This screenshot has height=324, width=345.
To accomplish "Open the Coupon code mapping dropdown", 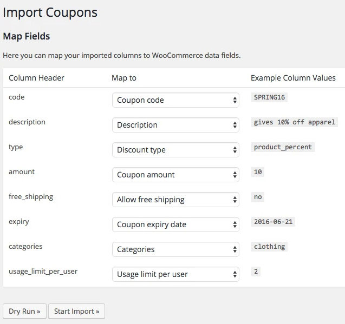I will tap(175, 100).
